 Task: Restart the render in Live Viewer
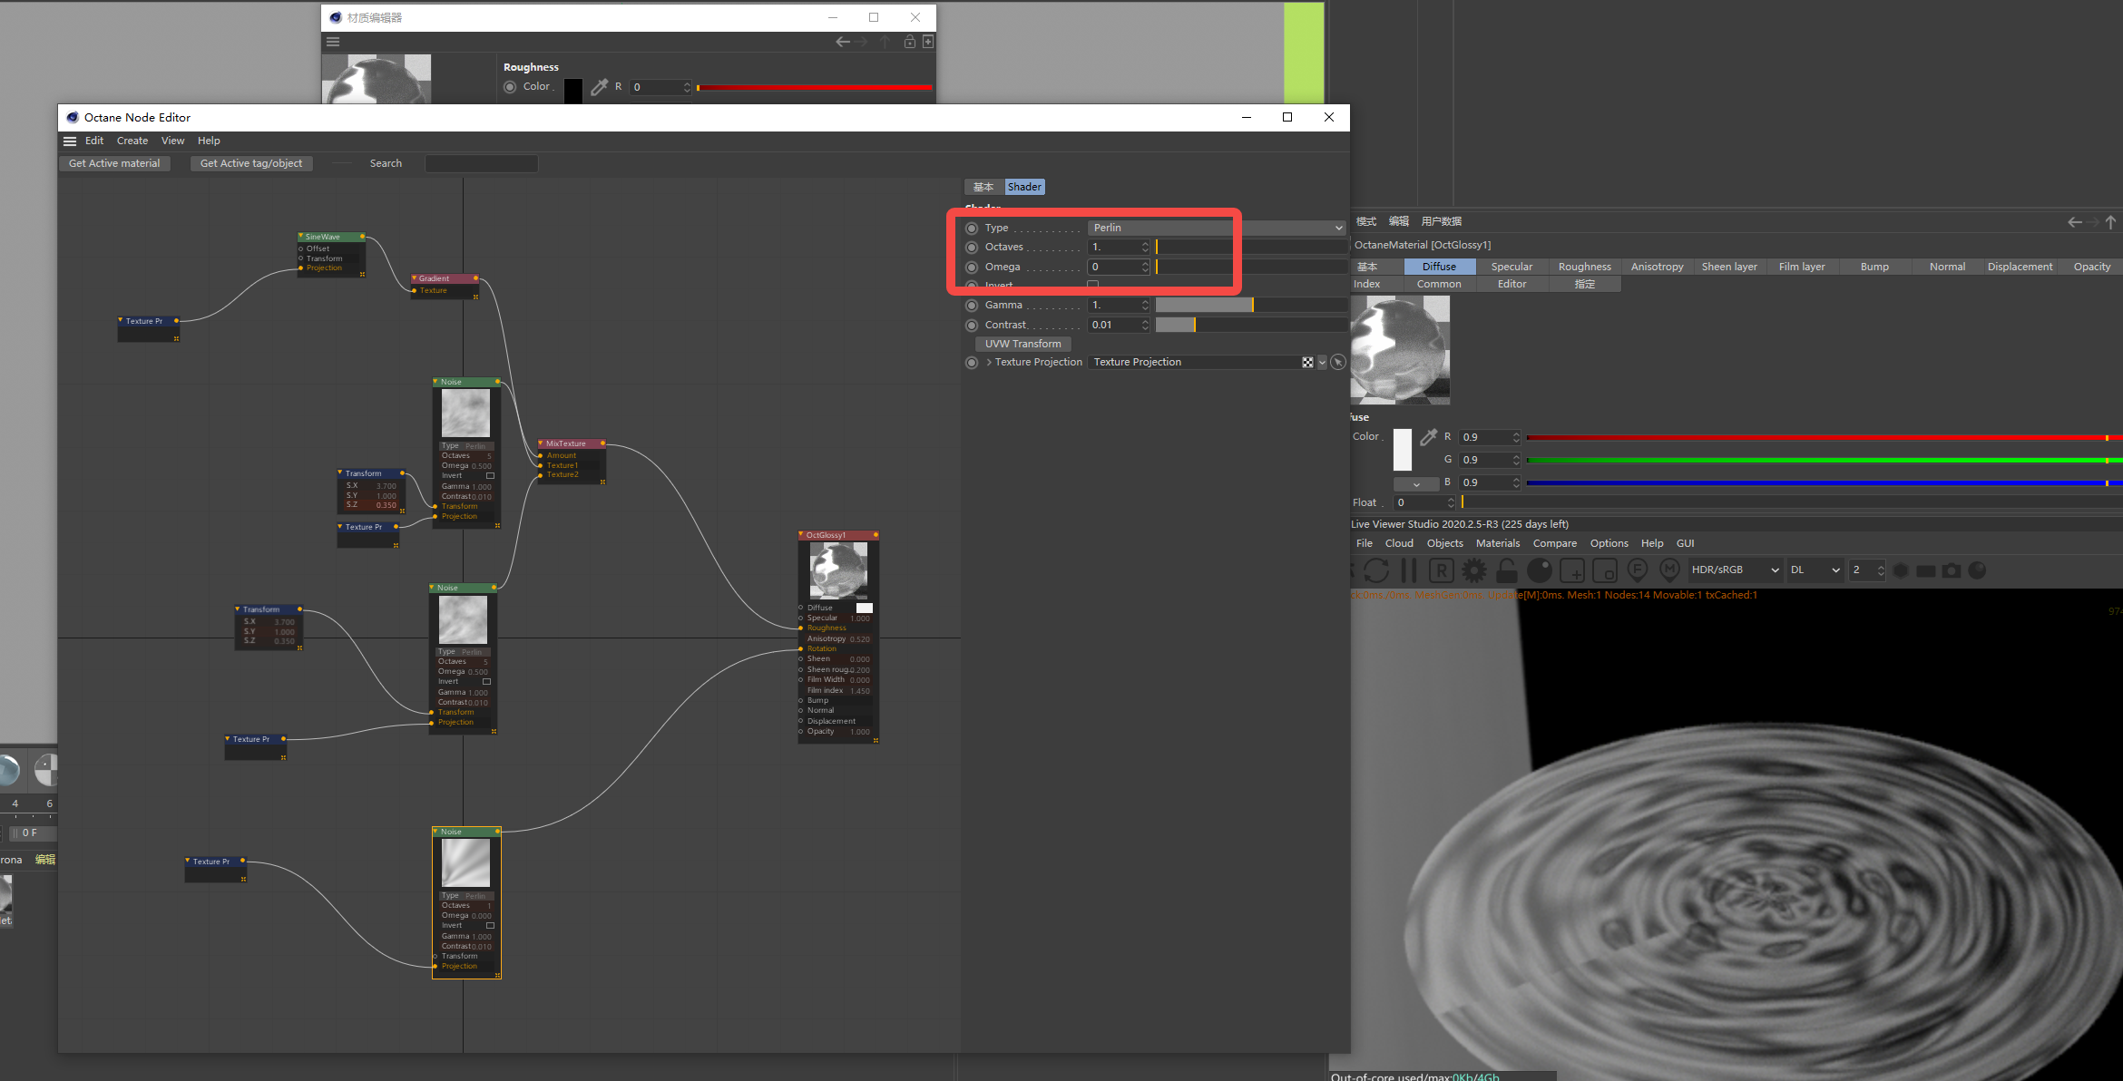(x=1377, y=570)
